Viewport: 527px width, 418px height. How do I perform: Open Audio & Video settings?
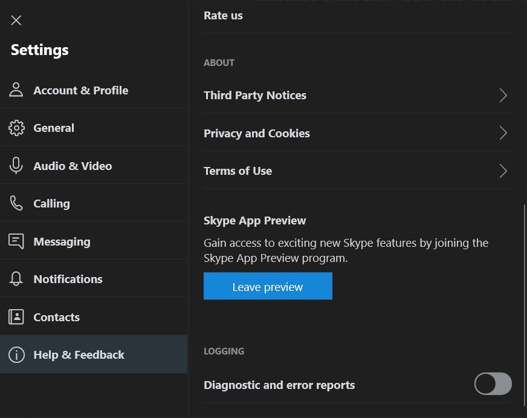tap(94, 166)
